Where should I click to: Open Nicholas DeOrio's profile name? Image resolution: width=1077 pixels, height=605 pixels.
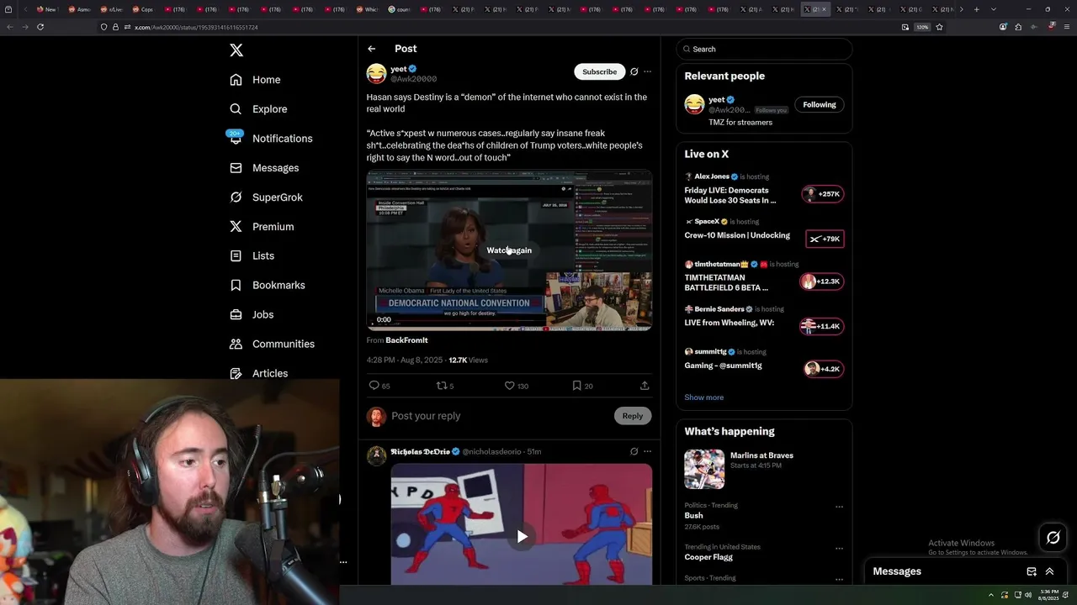coord(420,452)
